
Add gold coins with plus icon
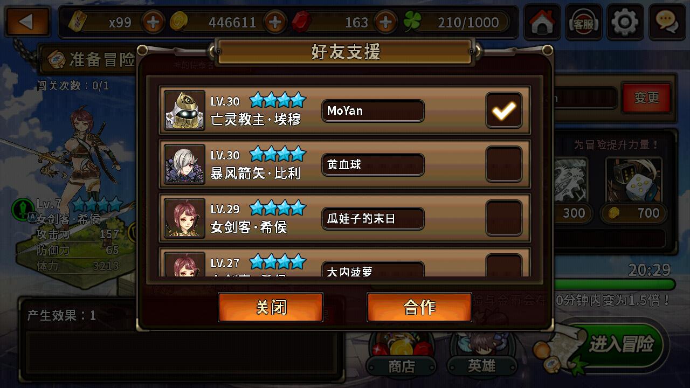(x=275, y=23)
